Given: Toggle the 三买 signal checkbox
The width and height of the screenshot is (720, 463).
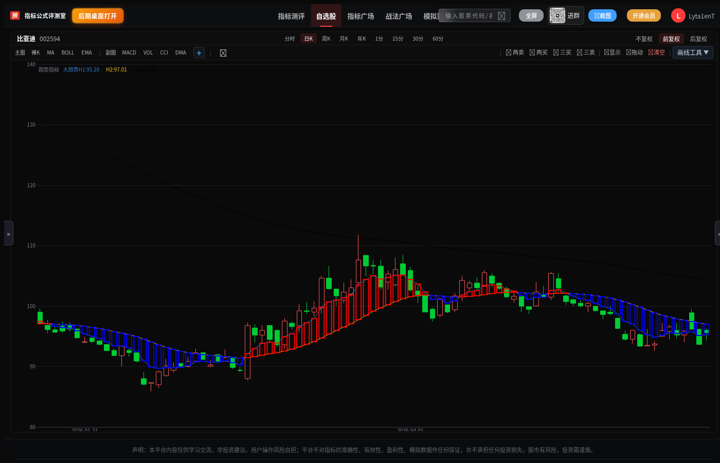Looking at the screenshot, I should coord(562,52).
